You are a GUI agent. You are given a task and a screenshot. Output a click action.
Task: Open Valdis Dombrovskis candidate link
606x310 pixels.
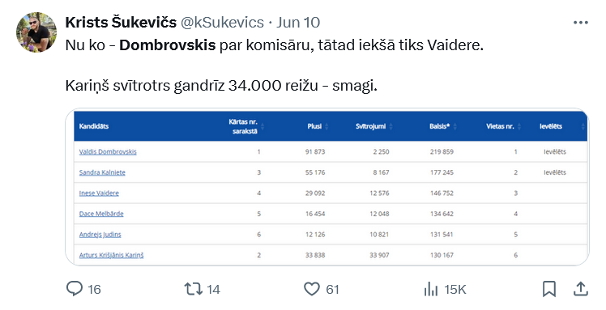[108, 151]
